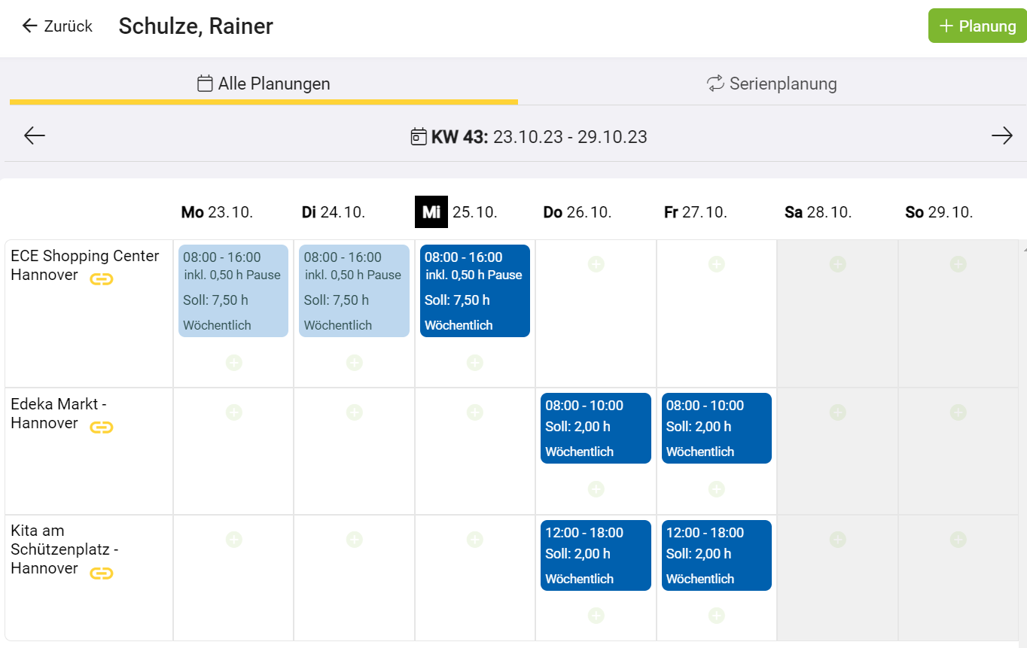Create a new entry with Planung button
Viewport: 1027px width, 648px height.
(977, 26)
